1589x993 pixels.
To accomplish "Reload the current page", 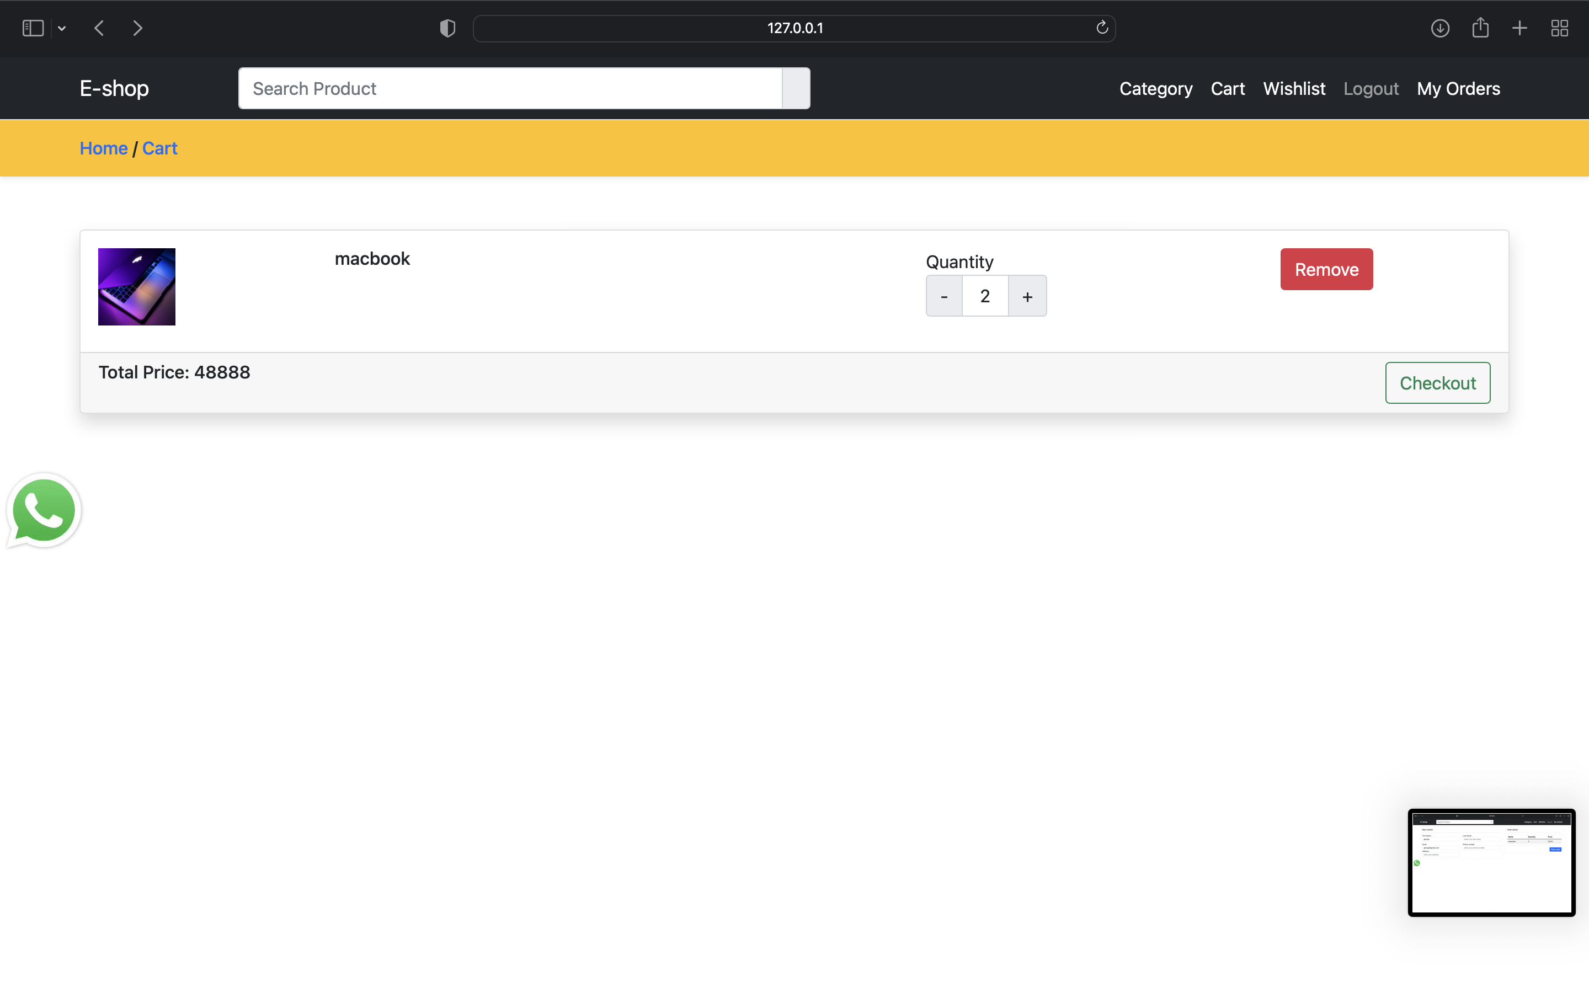I will coord(1101,28).
